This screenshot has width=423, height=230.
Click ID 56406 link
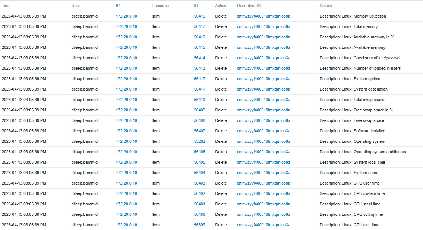(199, 152)
